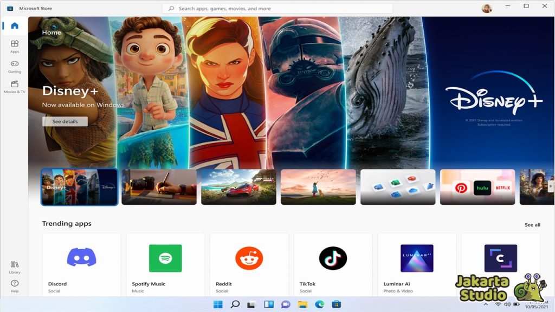This screenshot has width=555, height=312.
Task: Click the Discord app name text
Action: pos(57,284)
